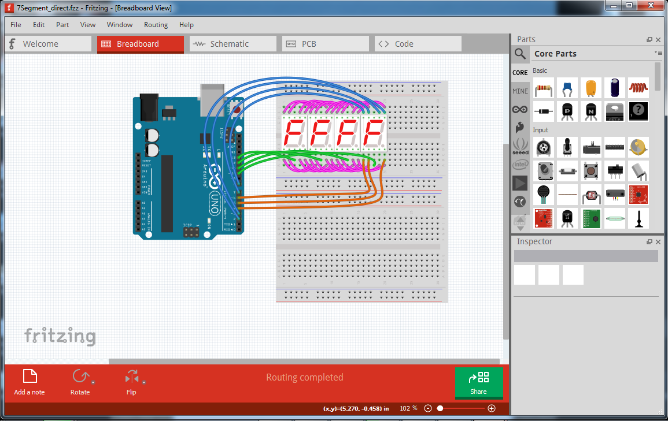Pick the slide switch part
The height and width of the screenshot is (421, 668).
(x=615, y=171)
